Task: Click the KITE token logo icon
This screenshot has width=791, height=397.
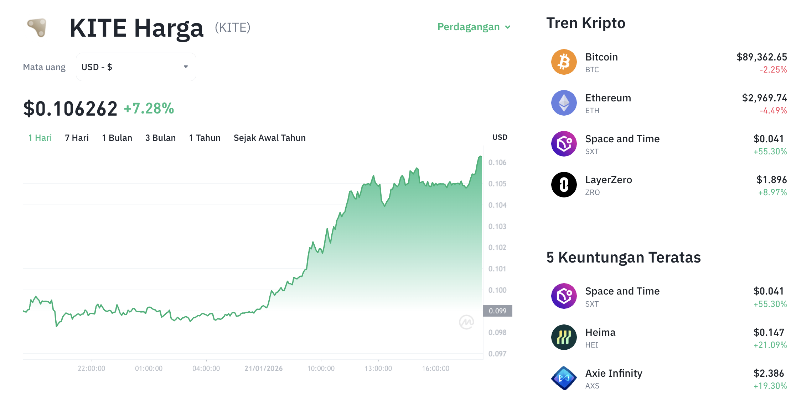Action: [37, 27]
